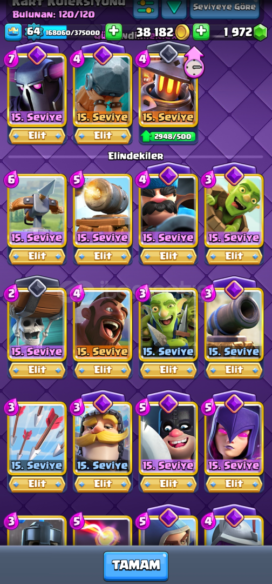Toggle the filter sliders button
272x584 pixels.
(146, 8)
